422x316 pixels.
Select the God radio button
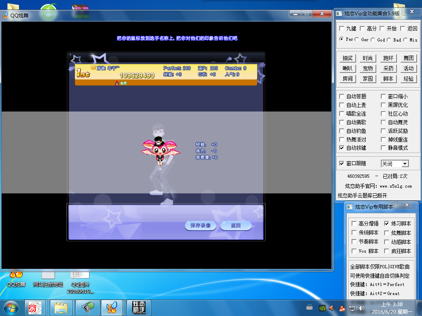pyautogui.click(x=373, y=39)
